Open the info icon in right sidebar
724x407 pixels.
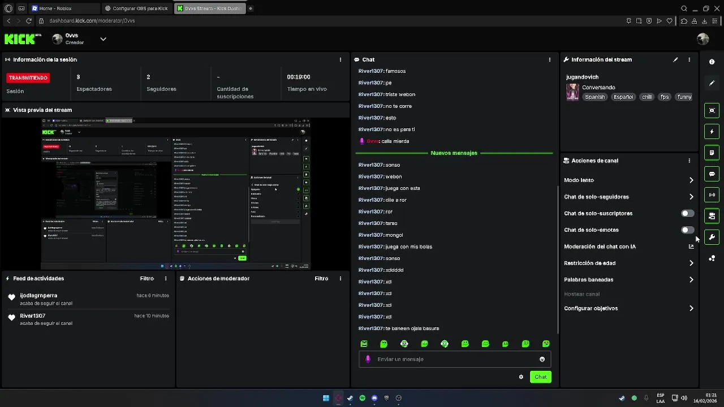pos(712,62)
